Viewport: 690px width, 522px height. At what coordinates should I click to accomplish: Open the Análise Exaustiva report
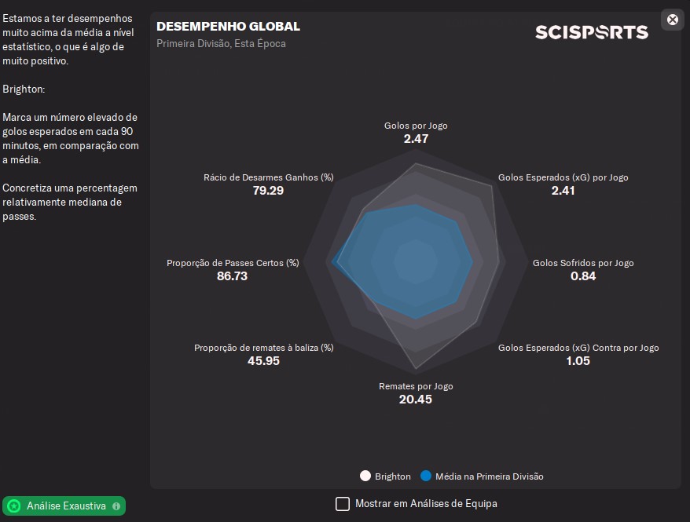pos(65,506)
